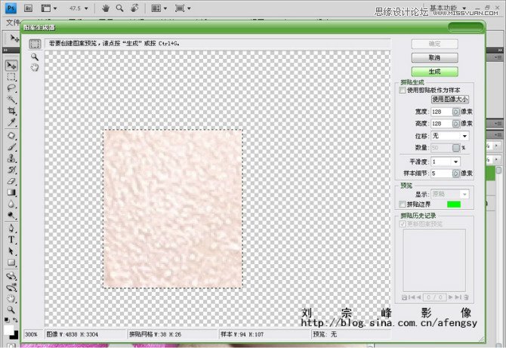Select the Hand tool in the Pattern Maker dialog
Viewport: 506px width, 348px height.
(35, 67)
